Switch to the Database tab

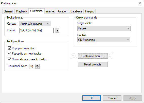pos(76,11)
